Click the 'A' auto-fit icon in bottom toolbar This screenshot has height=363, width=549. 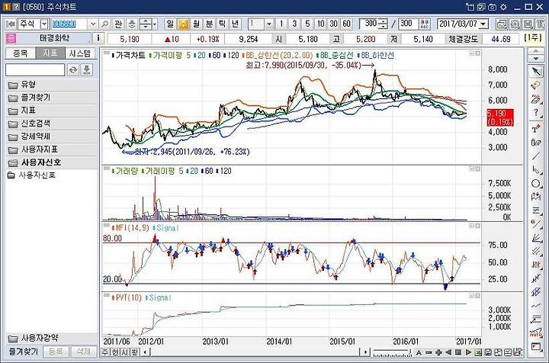coord(419,352)
